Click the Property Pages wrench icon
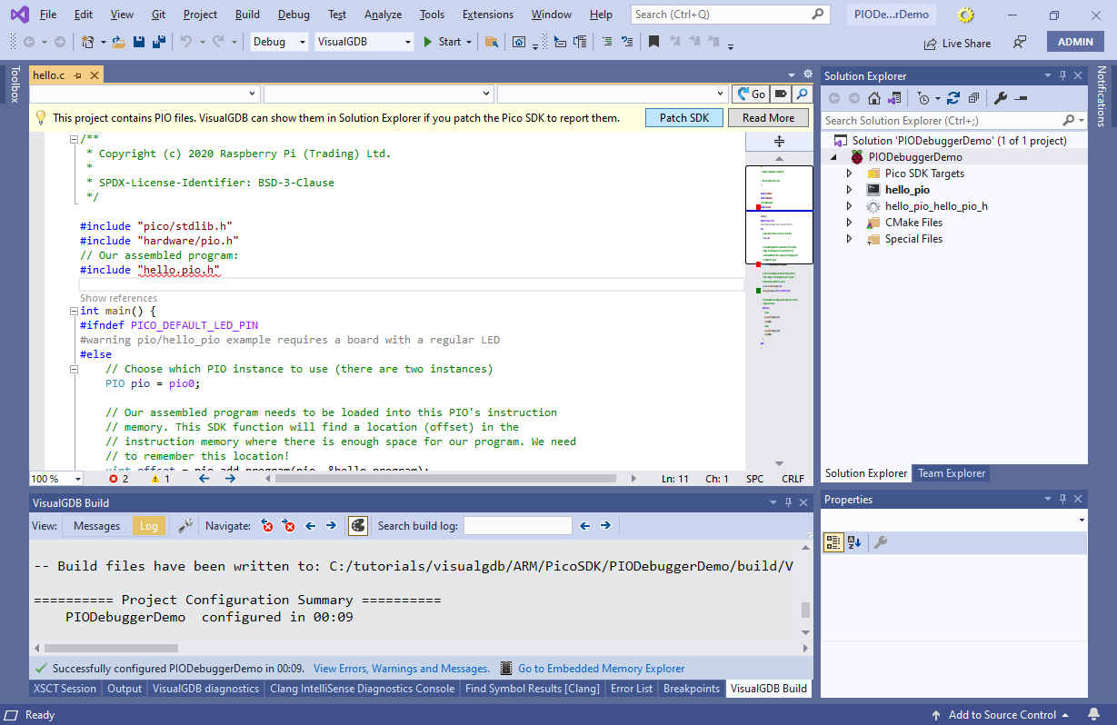1117x725 pixels. [880, 542]
